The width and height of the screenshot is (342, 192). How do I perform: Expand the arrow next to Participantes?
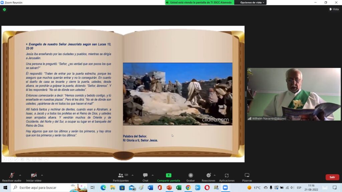click(x=132, y=175)
